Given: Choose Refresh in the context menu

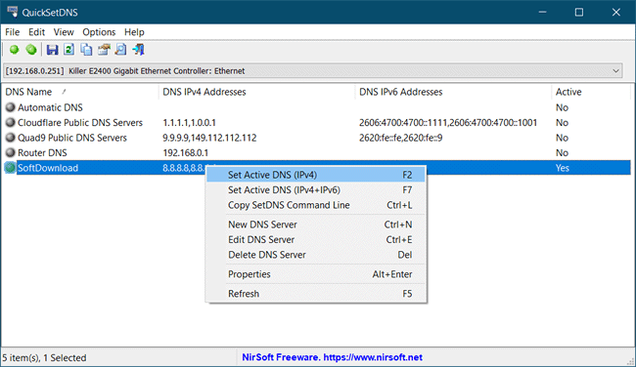Looking at the screenshot, I should 316,294.
